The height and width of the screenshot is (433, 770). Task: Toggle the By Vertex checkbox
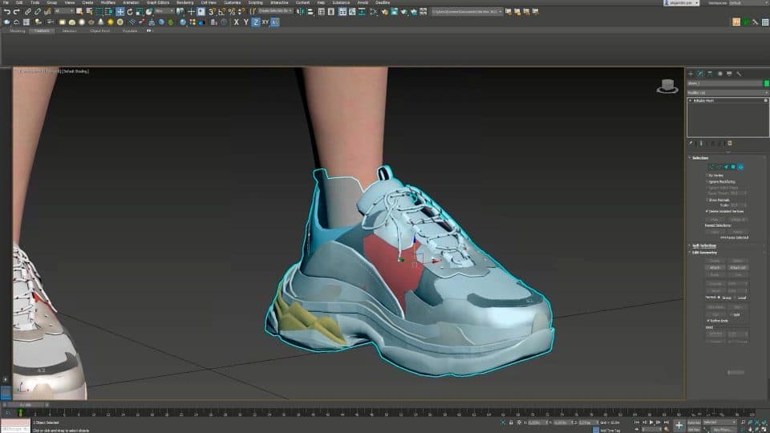707,176
